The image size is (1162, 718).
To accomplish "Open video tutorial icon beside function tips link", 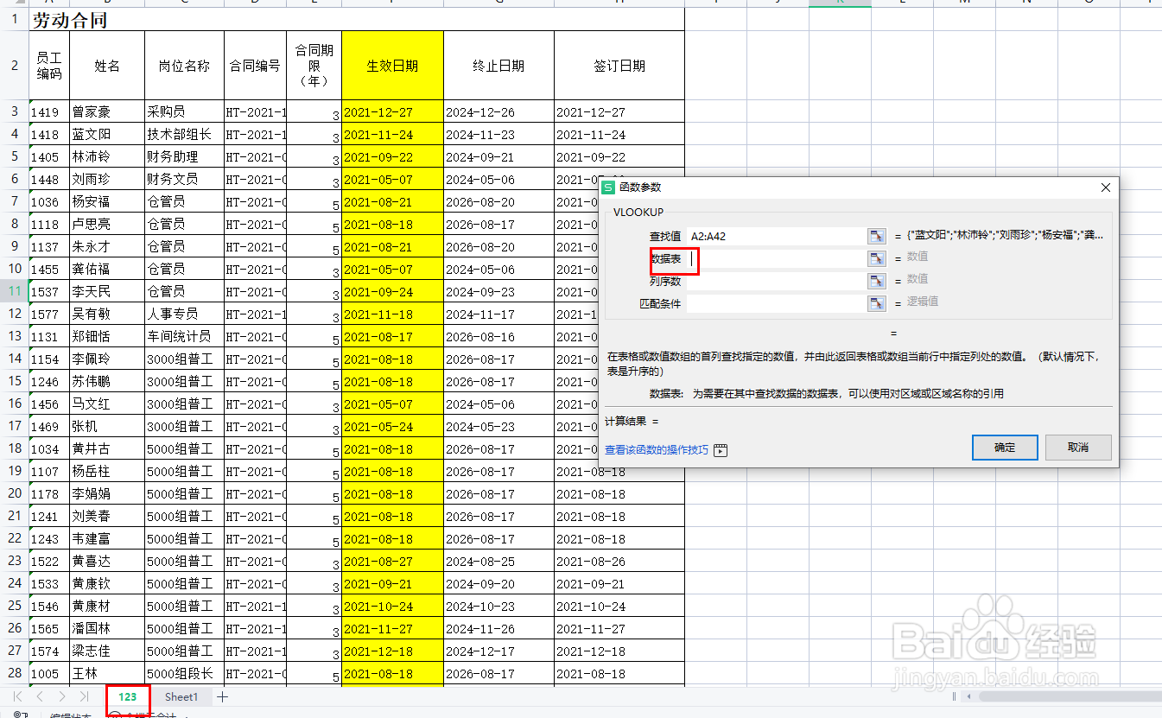I will 721,450.
